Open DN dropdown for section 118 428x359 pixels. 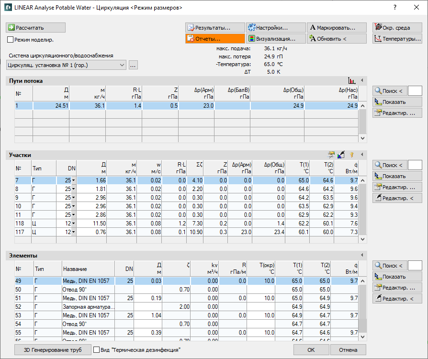73,224
